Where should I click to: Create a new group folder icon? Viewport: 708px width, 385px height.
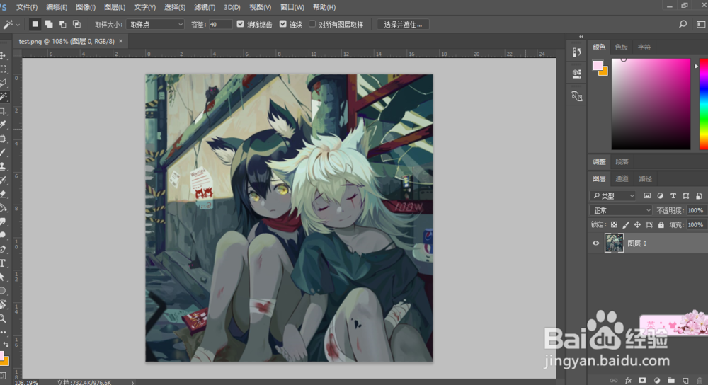671,381
